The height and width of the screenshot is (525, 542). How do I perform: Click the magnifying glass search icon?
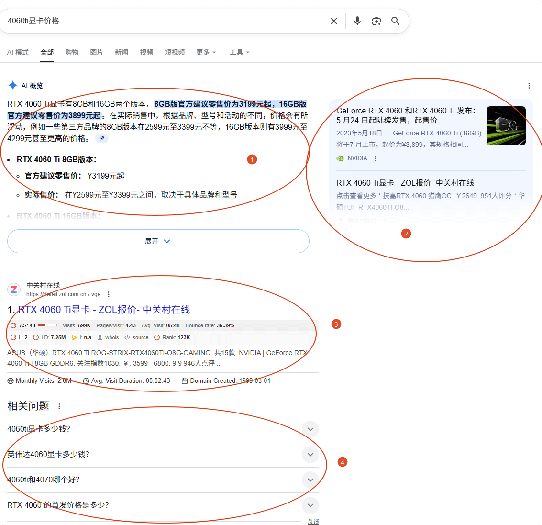(x=395, y=21)
